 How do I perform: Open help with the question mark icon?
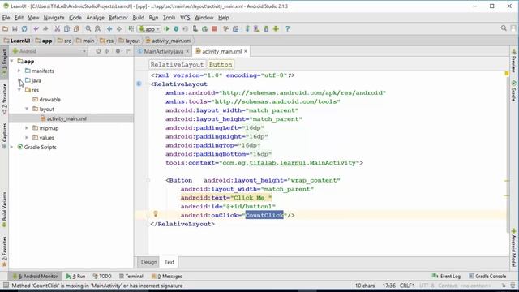pyautogui.click(x=287, y=29)
